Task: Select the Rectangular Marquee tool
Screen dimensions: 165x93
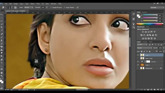Action: [2, 18]
